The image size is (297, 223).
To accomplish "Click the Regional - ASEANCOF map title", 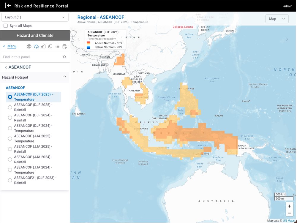I will pyautogui.click(x=101, y=17).
